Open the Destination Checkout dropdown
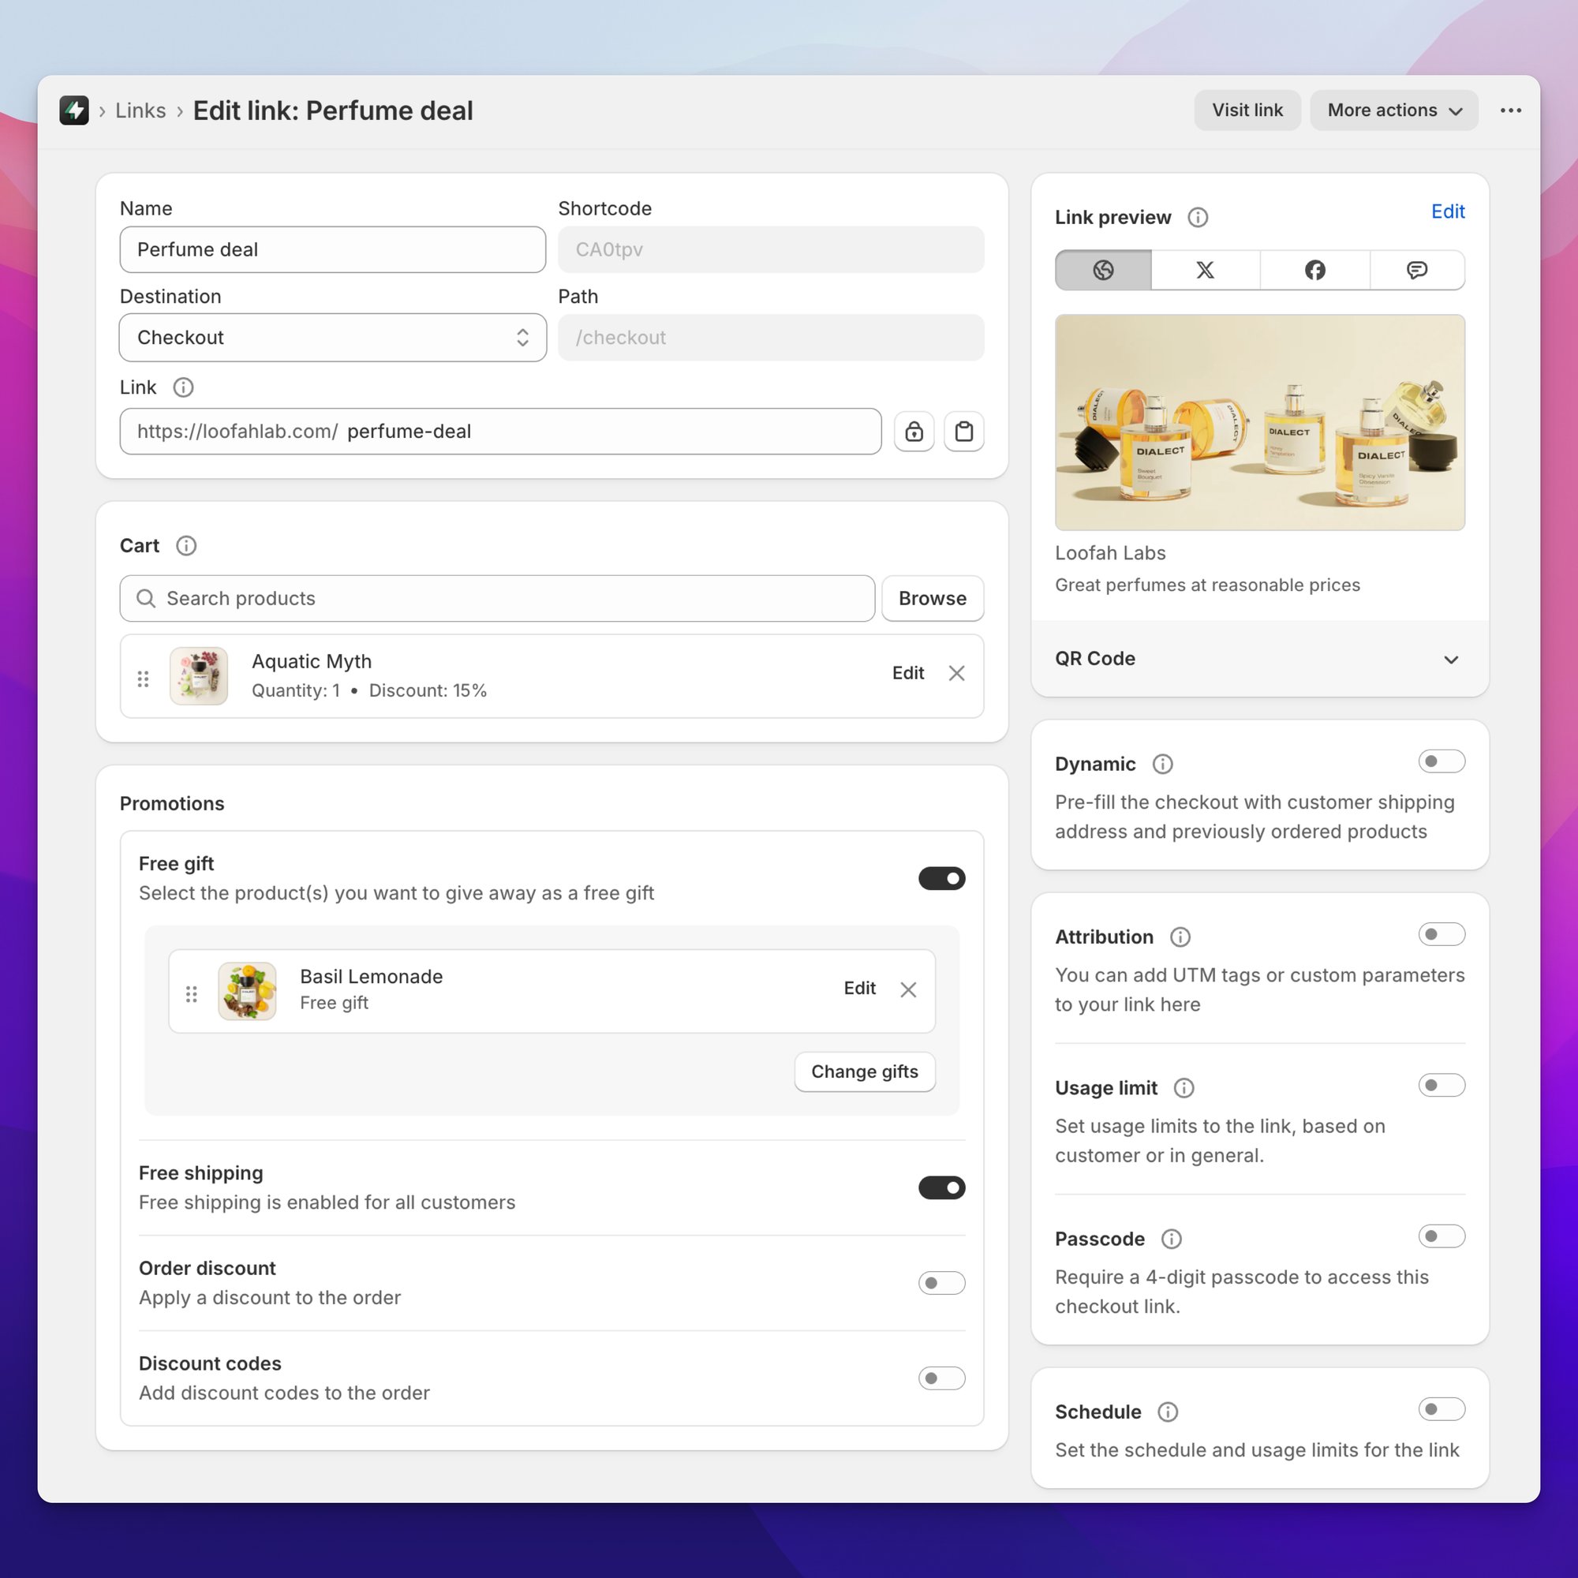1578x1578 pixels. tap(332, 338)
